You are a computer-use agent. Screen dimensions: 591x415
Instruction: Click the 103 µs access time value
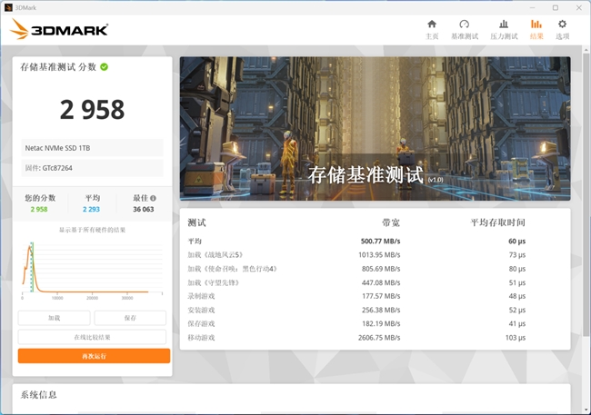(x=516, y=338)
